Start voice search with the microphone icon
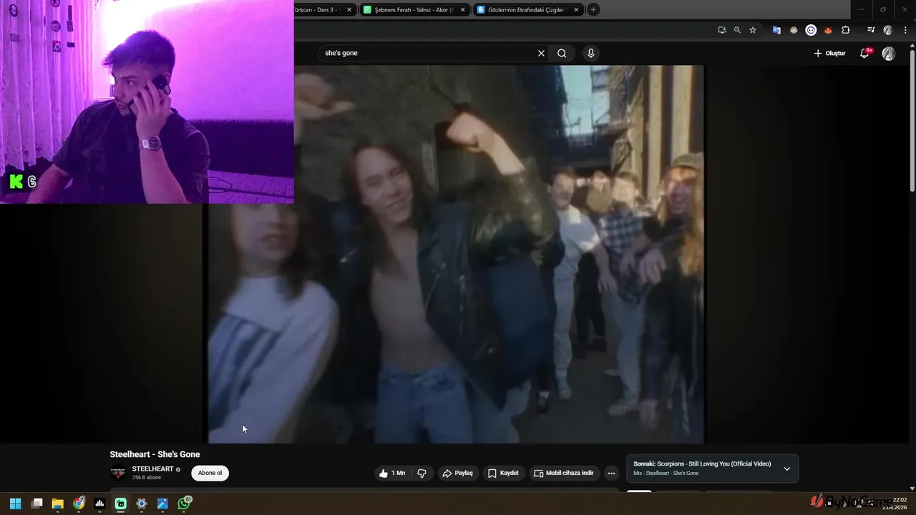Screen dimensions: 916x515 590,53
